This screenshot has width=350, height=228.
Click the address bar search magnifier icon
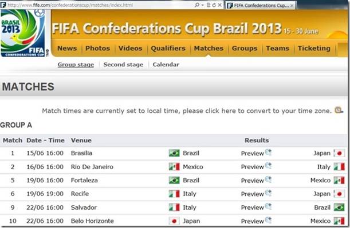pos(197,5)
